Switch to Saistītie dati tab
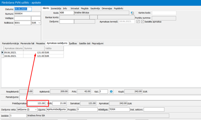Image resolution: width=201 pixels, height=120 pixels. tap(85, 44)
